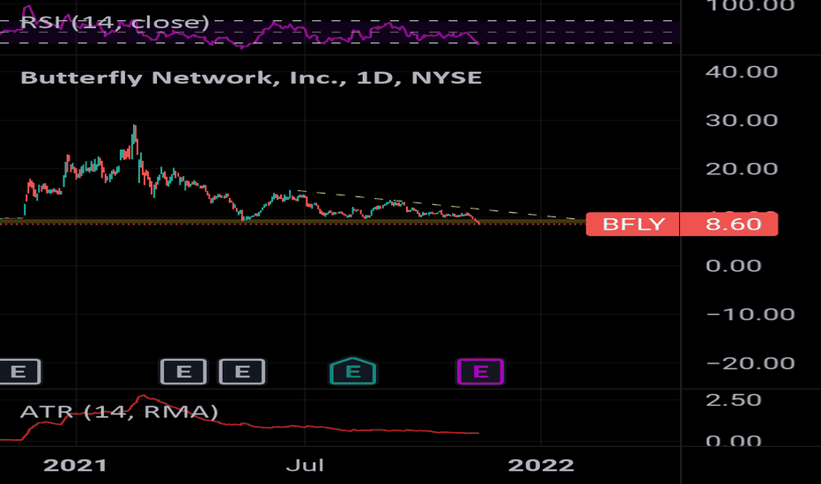Click the teal house-shaped E earnings marker
Screen dimensions: 821x484
tap(353, 371)
